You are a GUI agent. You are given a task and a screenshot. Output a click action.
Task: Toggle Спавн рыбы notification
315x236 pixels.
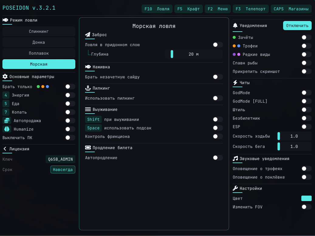pyautogui.click(x=306, y=63)
